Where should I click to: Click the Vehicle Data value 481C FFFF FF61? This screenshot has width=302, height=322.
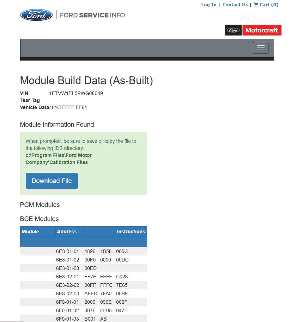point(68,107)
